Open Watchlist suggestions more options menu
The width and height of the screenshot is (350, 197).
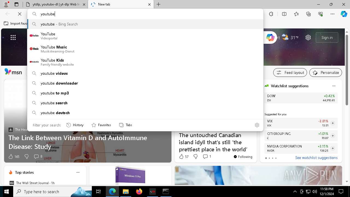[334, 86]
